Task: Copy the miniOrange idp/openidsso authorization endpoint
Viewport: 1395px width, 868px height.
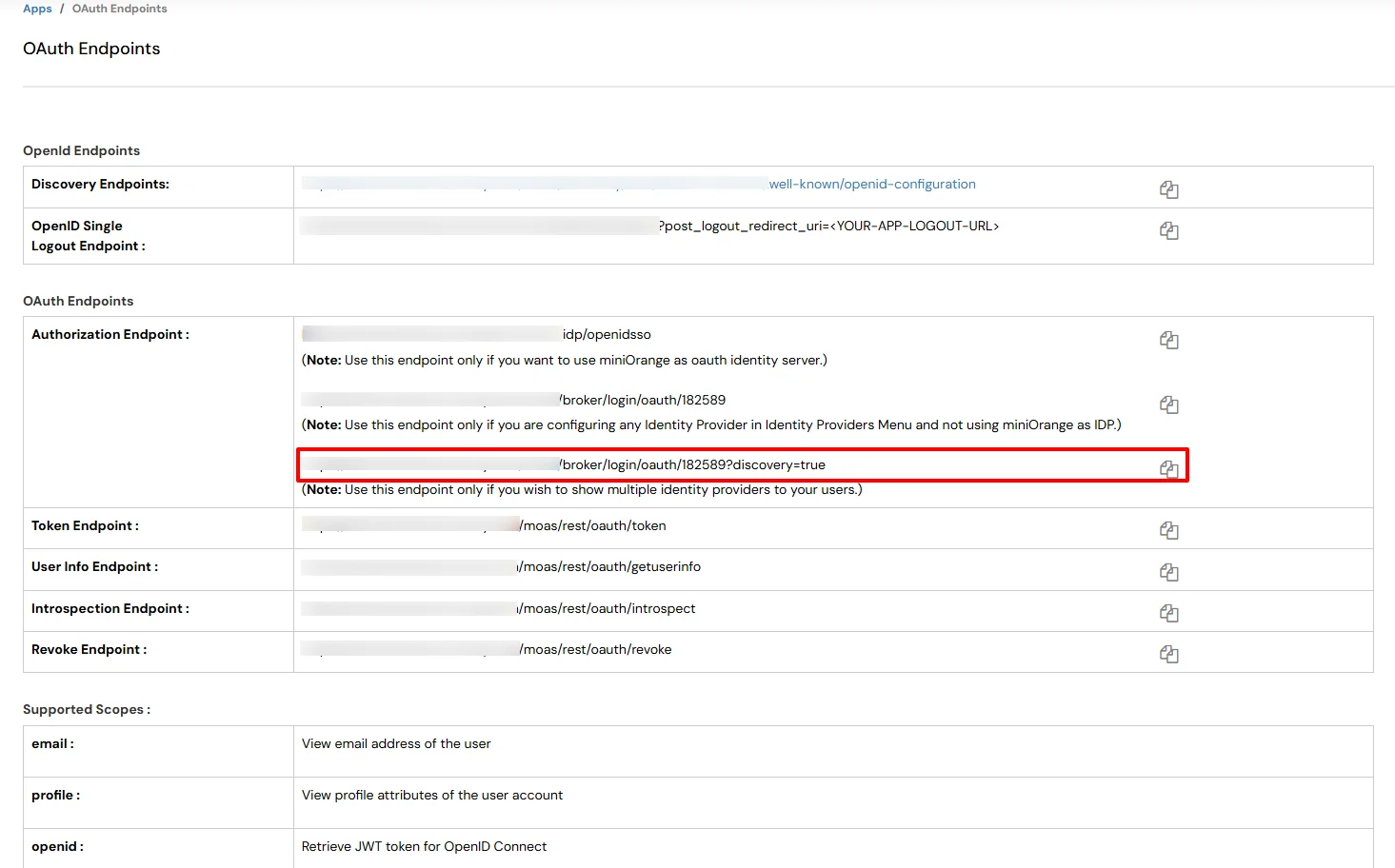Action: point(1169,340)
